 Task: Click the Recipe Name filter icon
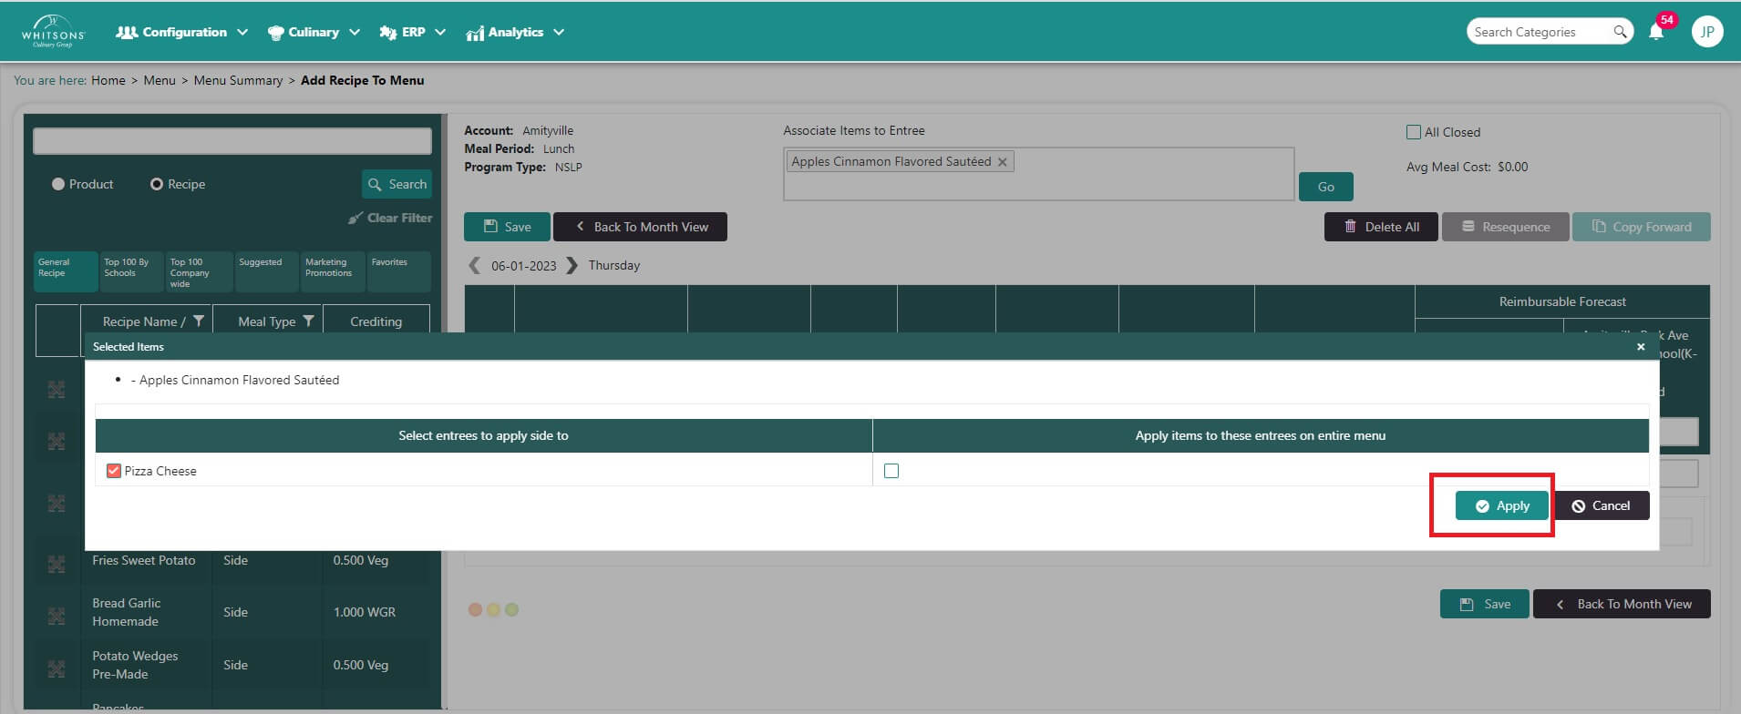[199, 321]
